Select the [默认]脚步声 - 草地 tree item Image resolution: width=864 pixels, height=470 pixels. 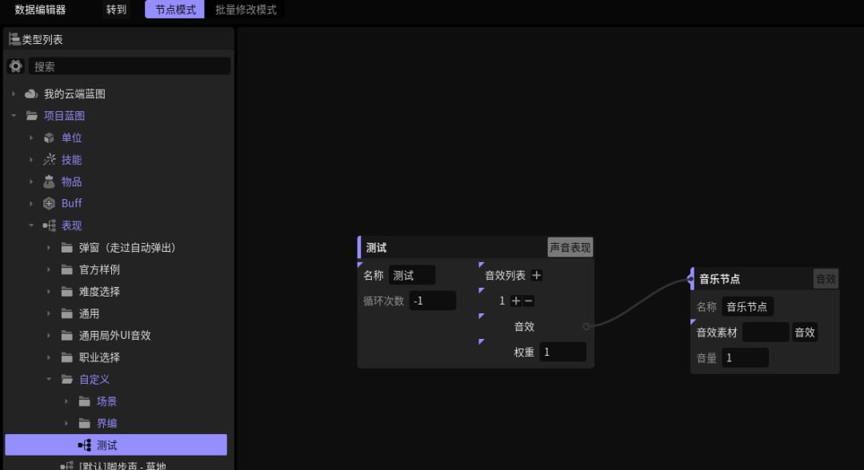pyautogui.click(x=122, y=465)
